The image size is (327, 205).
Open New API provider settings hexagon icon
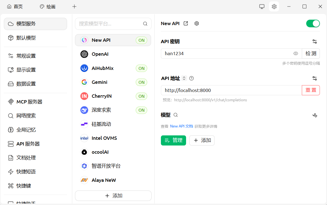pos(197,23)
